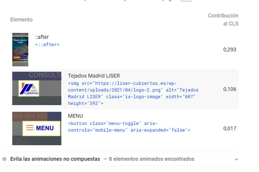Click gray status circle of animations audit
Viewport: 259px width, 172px height.
click(4, 159)
